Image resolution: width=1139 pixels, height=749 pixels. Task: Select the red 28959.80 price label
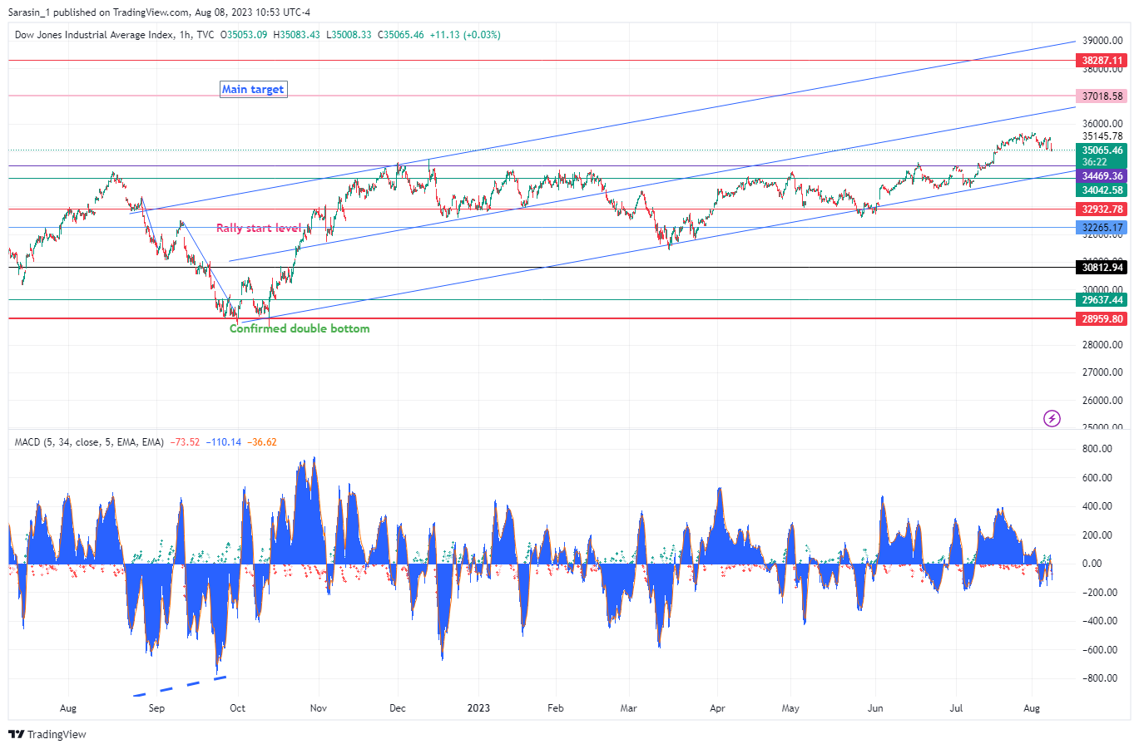point(1102,319)
